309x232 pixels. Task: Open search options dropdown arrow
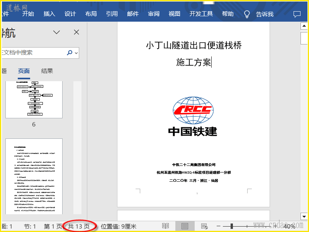76,53
